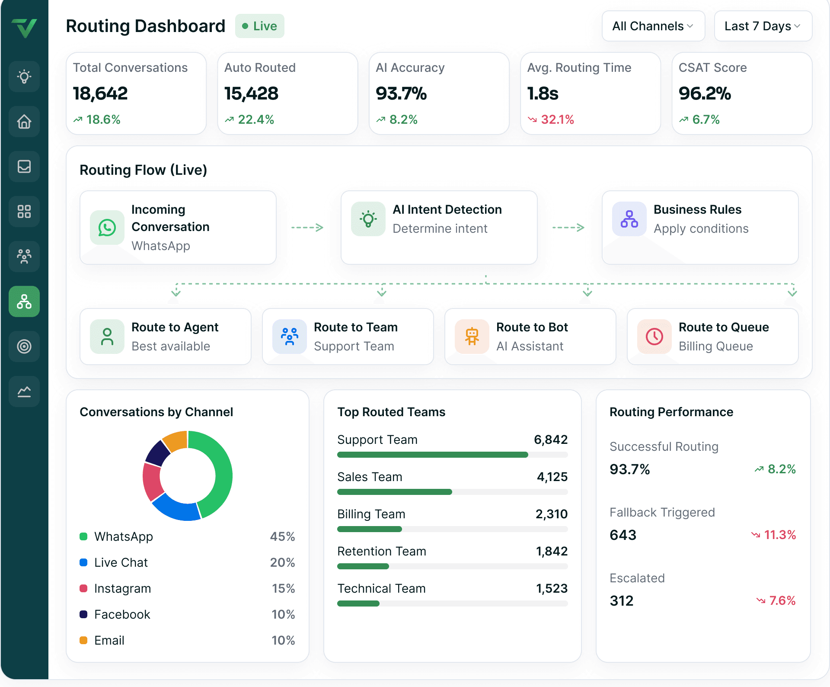Click the Successful Routing 93.7% value
Screen dimensions: 830x687
[630, 469]
